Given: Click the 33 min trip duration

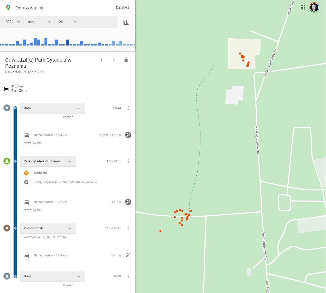Looking at the screenshot, I should point(116,255).
